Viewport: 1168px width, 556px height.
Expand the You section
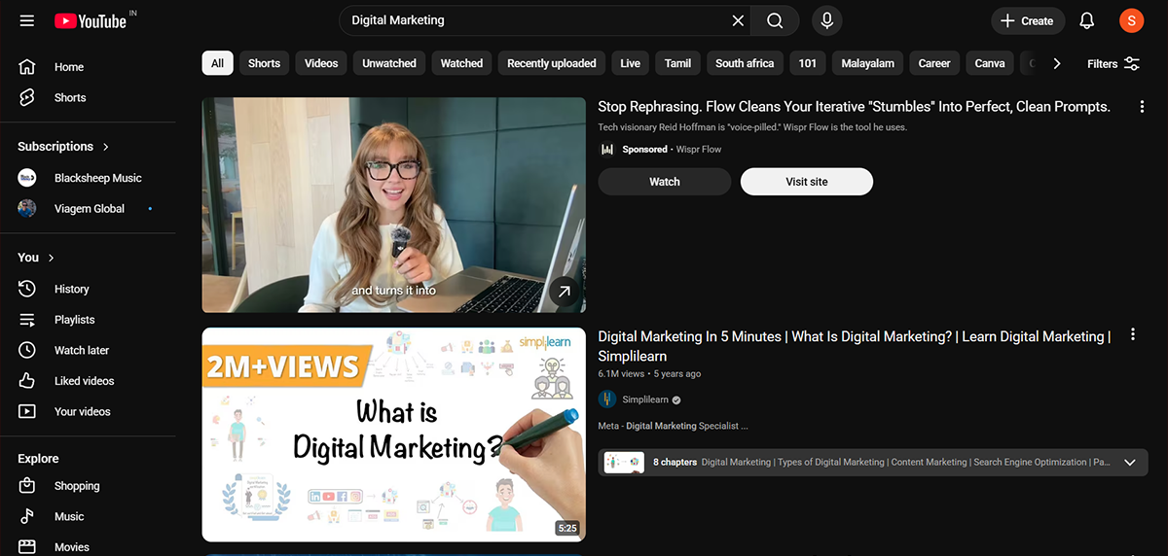tap(36, 258)
